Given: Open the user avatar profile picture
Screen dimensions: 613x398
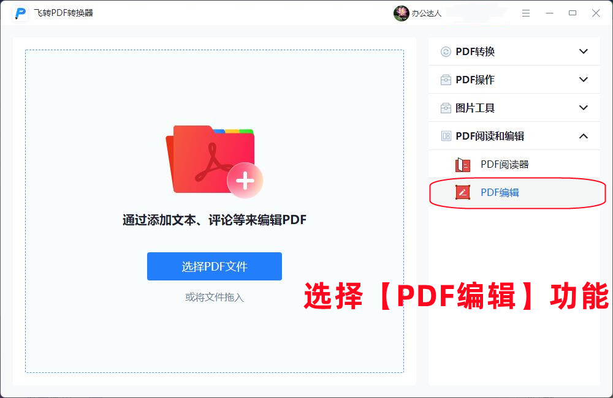Looking at the screenshot, I should coord(401,13).
